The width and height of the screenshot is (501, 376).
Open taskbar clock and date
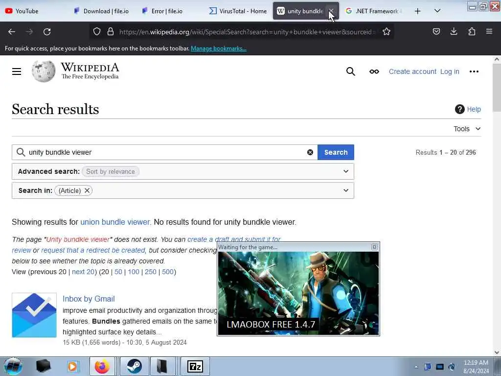[476, 367]
